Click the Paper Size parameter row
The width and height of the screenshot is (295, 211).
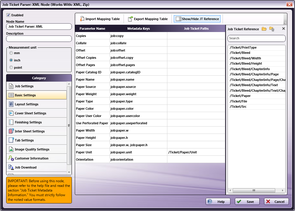tap(150, 145)
